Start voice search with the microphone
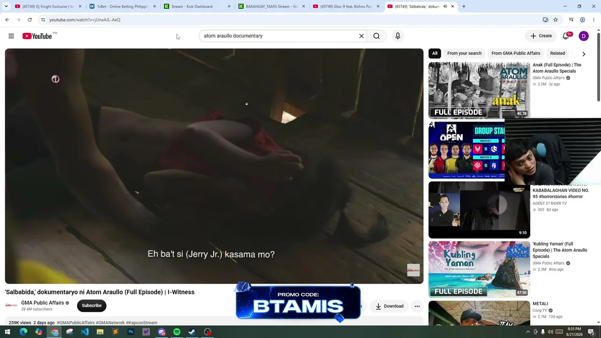The image size is (601, 338). point(398,36)
